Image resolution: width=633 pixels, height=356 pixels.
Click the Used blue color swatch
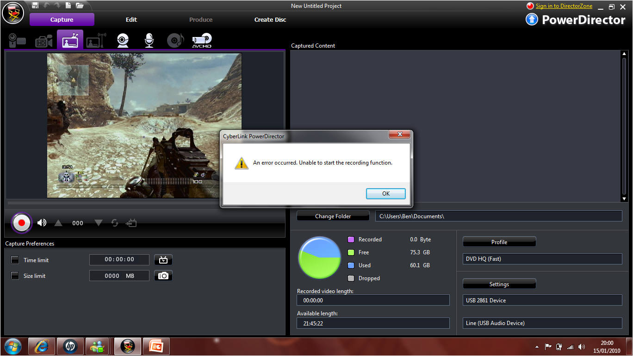pos(351,265)
